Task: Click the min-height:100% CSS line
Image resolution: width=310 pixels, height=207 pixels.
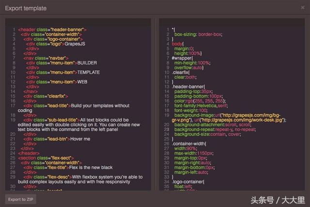Action: [x=192, y=63]
